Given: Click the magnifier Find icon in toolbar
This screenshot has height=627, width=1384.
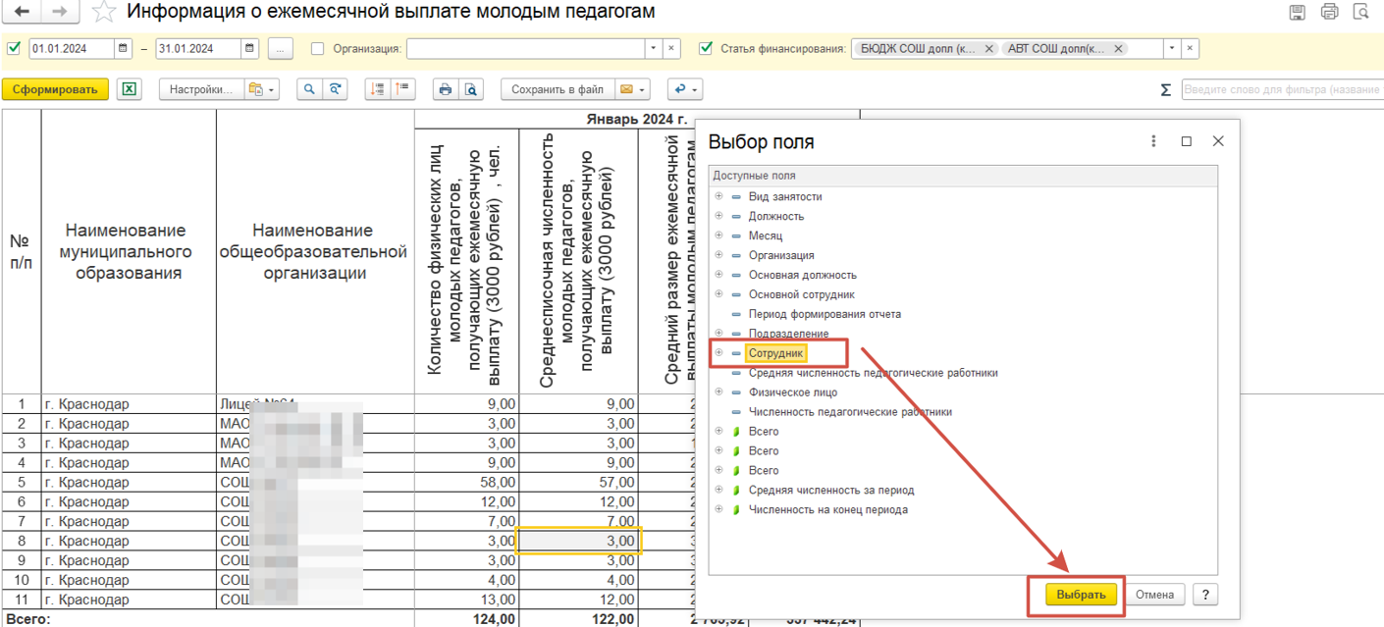Looking at the screenshot, I should pyautogui.click(x=309, y=89).
